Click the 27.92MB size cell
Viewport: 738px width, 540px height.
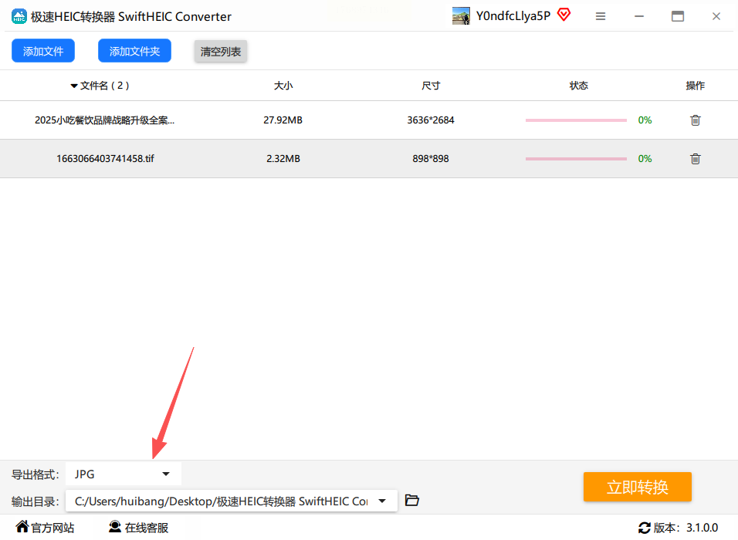point(283,120)
